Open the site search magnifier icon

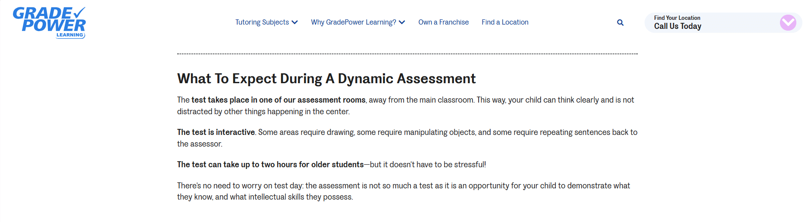(x=620, y=22)
